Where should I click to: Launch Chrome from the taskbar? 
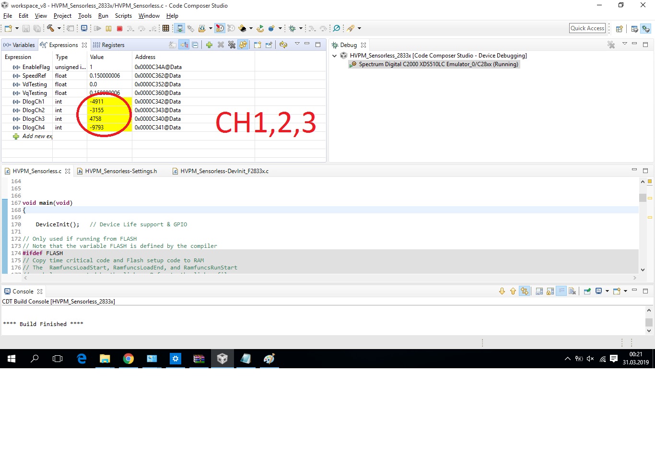[129, 359]
